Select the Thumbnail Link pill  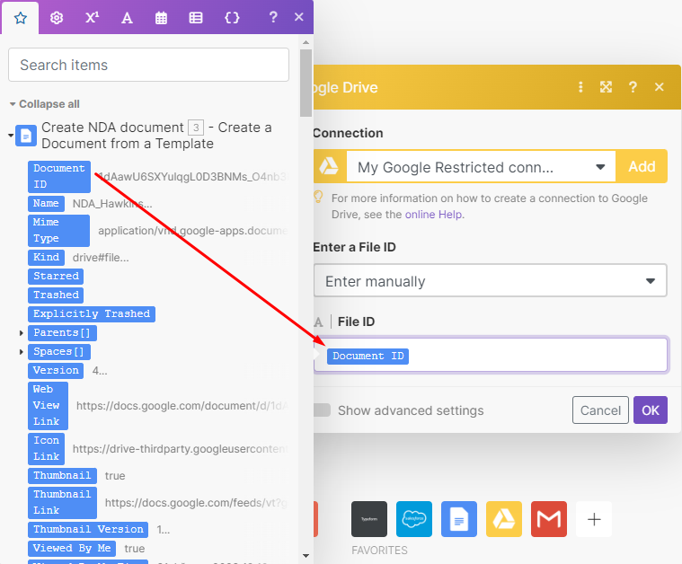62,503
